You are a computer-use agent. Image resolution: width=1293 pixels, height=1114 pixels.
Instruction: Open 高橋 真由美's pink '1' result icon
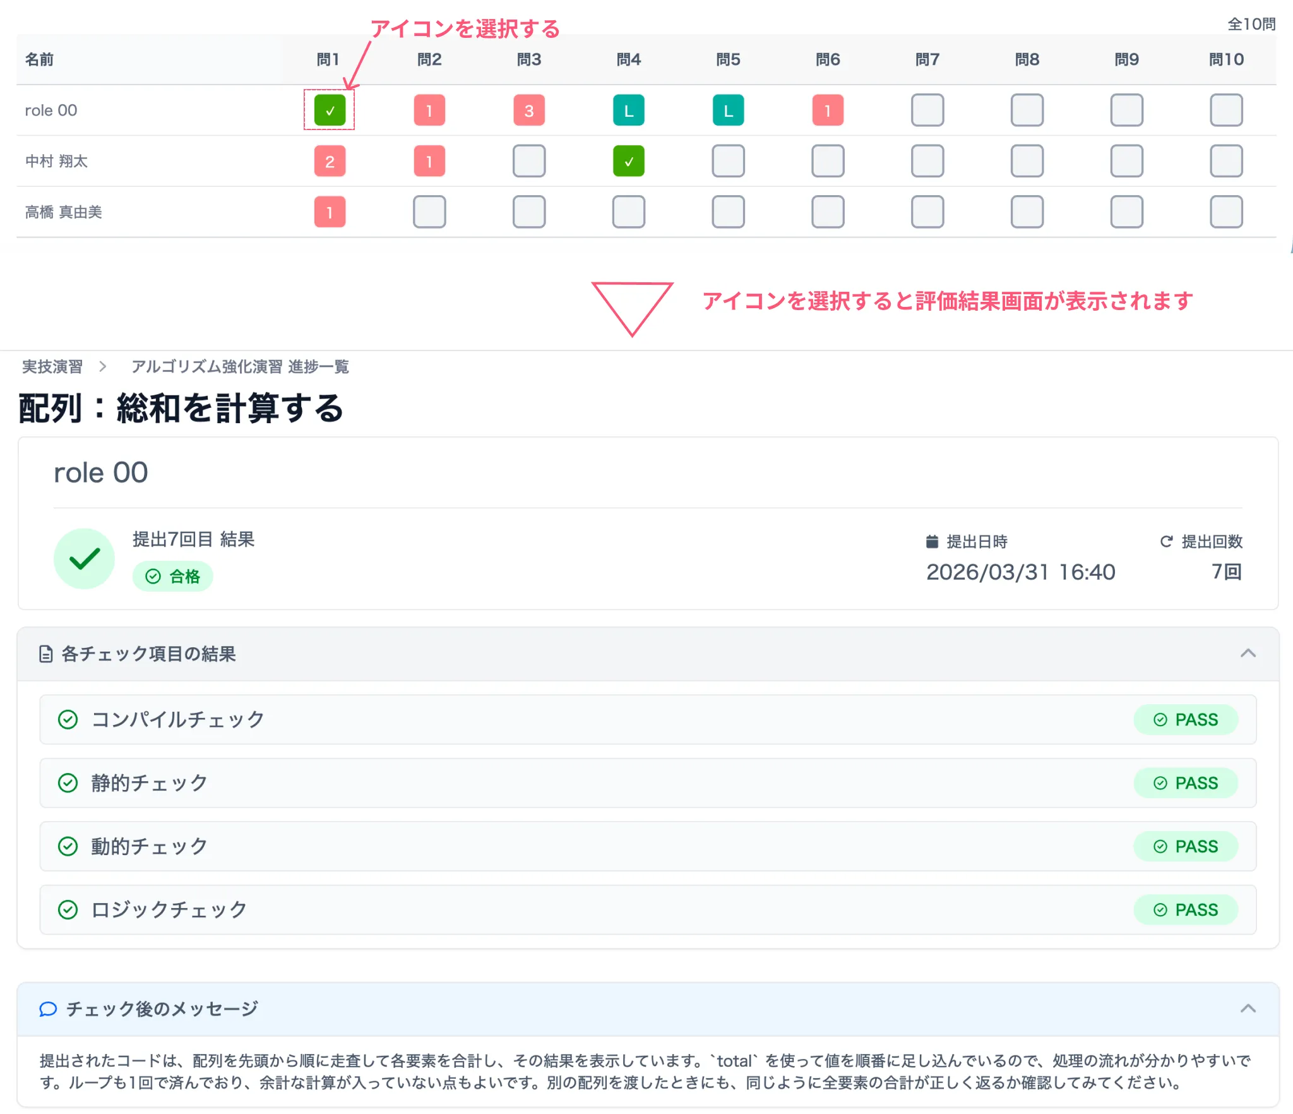(329, 212)
